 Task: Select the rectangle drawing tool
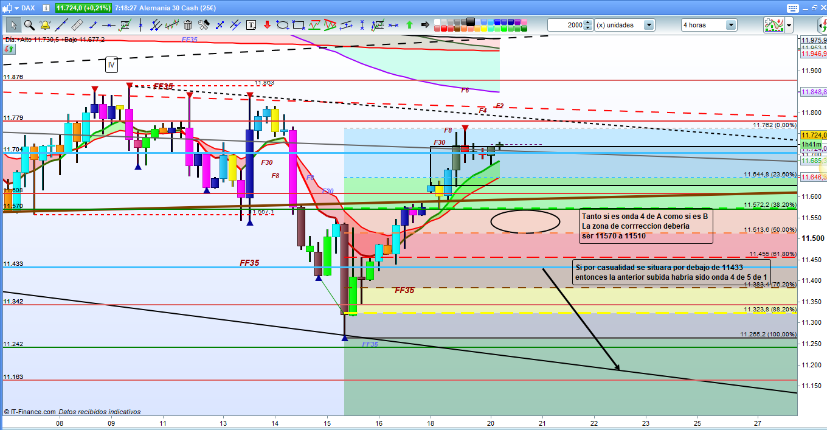(299, 25)
